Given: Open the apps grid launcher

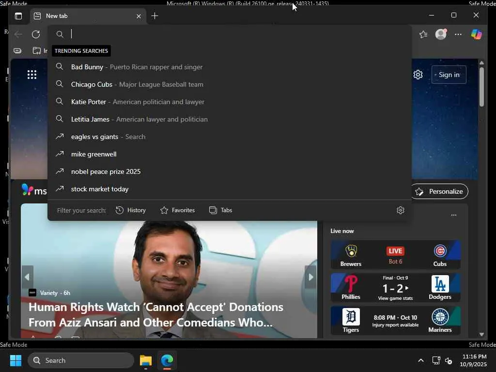Looking at the screenshot, I should [x=31, y=75].
